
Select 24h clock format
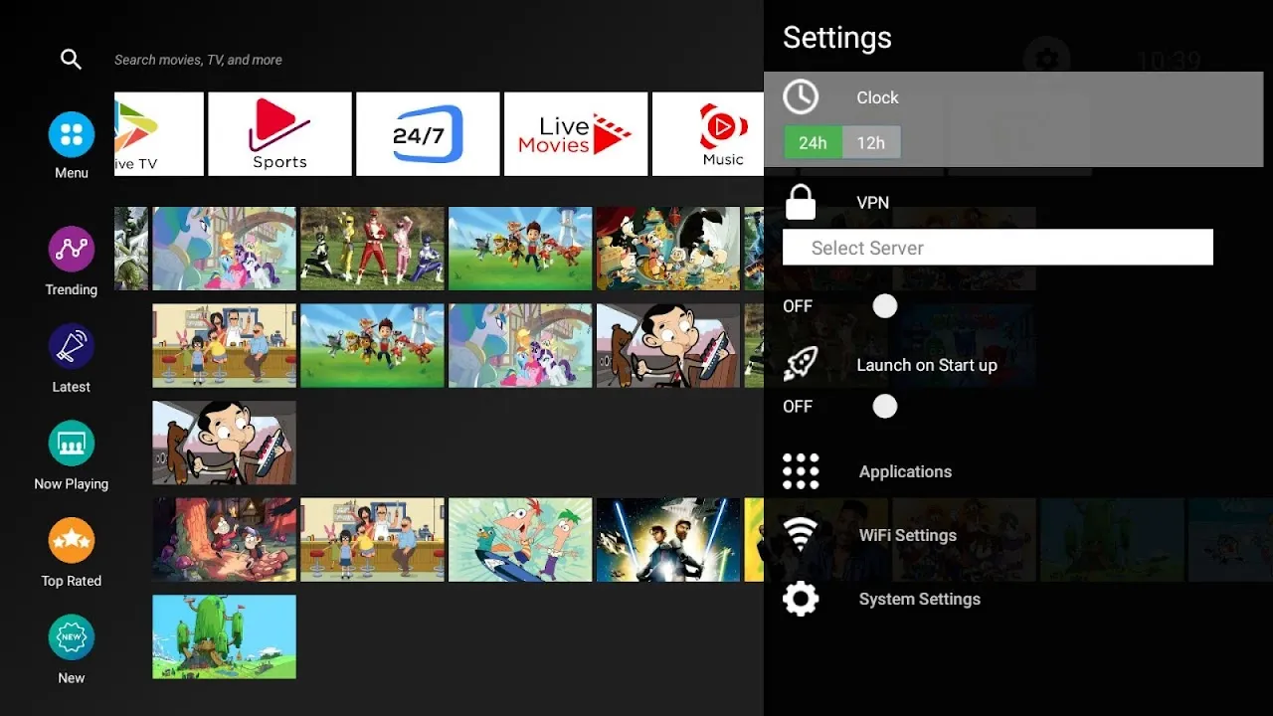tap(813, 142)
